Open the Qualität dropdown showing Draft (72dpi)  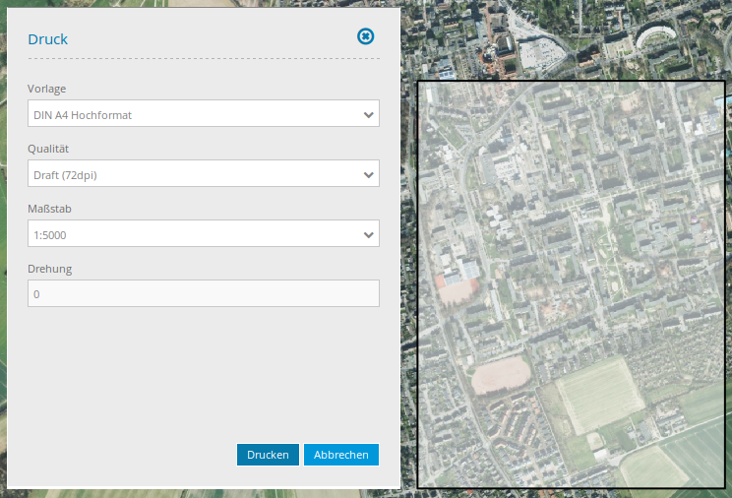point(197,174)
